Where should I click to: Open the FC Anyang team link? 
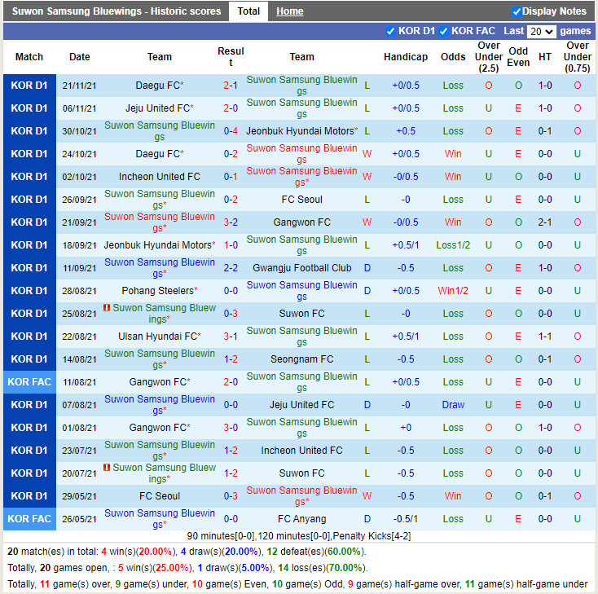[x=301, y=519]
